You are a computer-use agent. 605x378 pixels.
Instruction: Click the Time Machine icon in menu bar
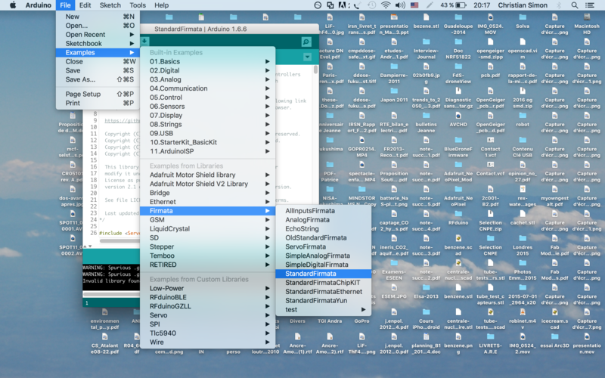click(371, 5)
